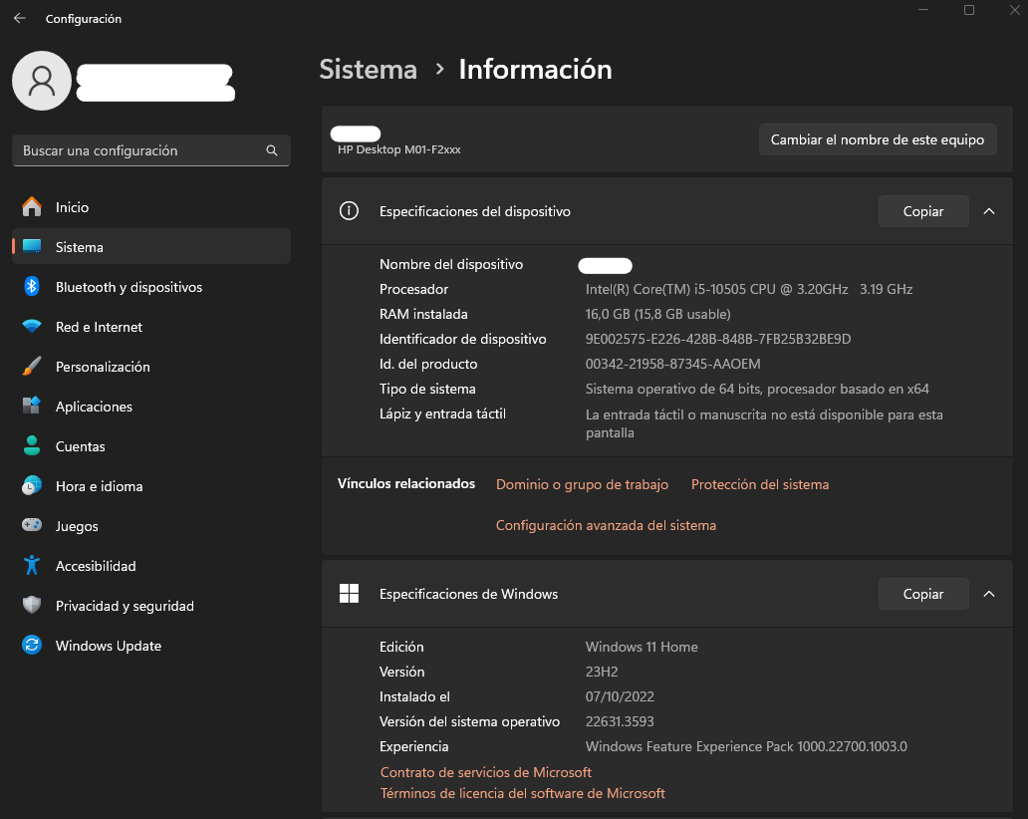Screen dimensions: 1028x819
Task: Open Aplicaciones settings
Action: 151,407
